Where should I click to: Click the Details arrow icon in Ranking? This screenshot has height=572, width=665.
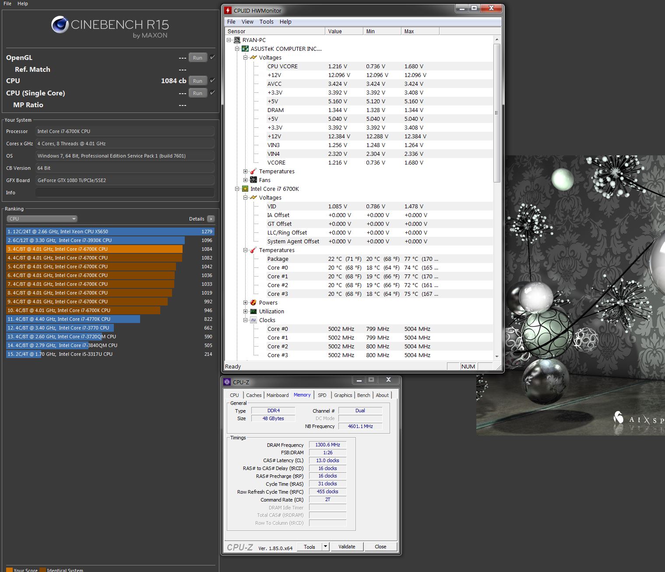(x=211, y=219)
